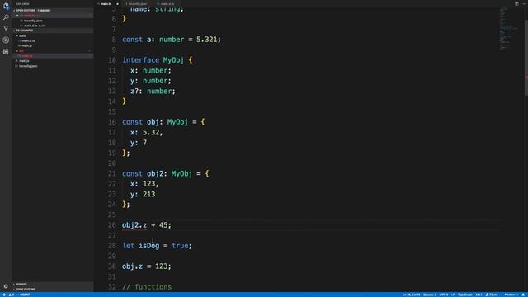
Task: Expand the Docker panel section
Action: tap(53, 284)
